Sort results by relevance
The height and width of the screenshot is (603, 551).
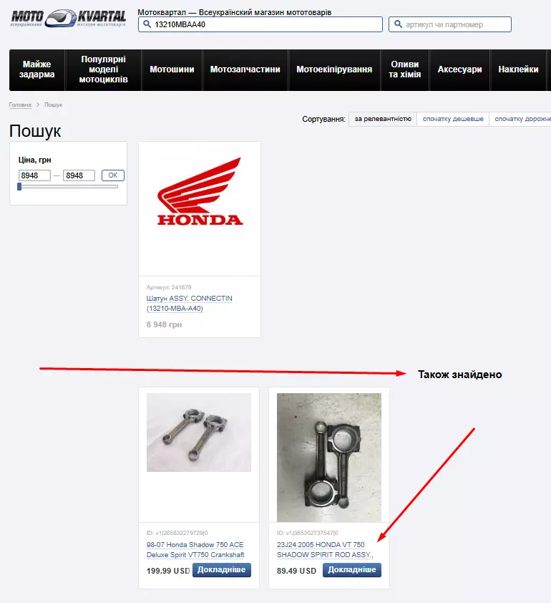coord(383,119)
